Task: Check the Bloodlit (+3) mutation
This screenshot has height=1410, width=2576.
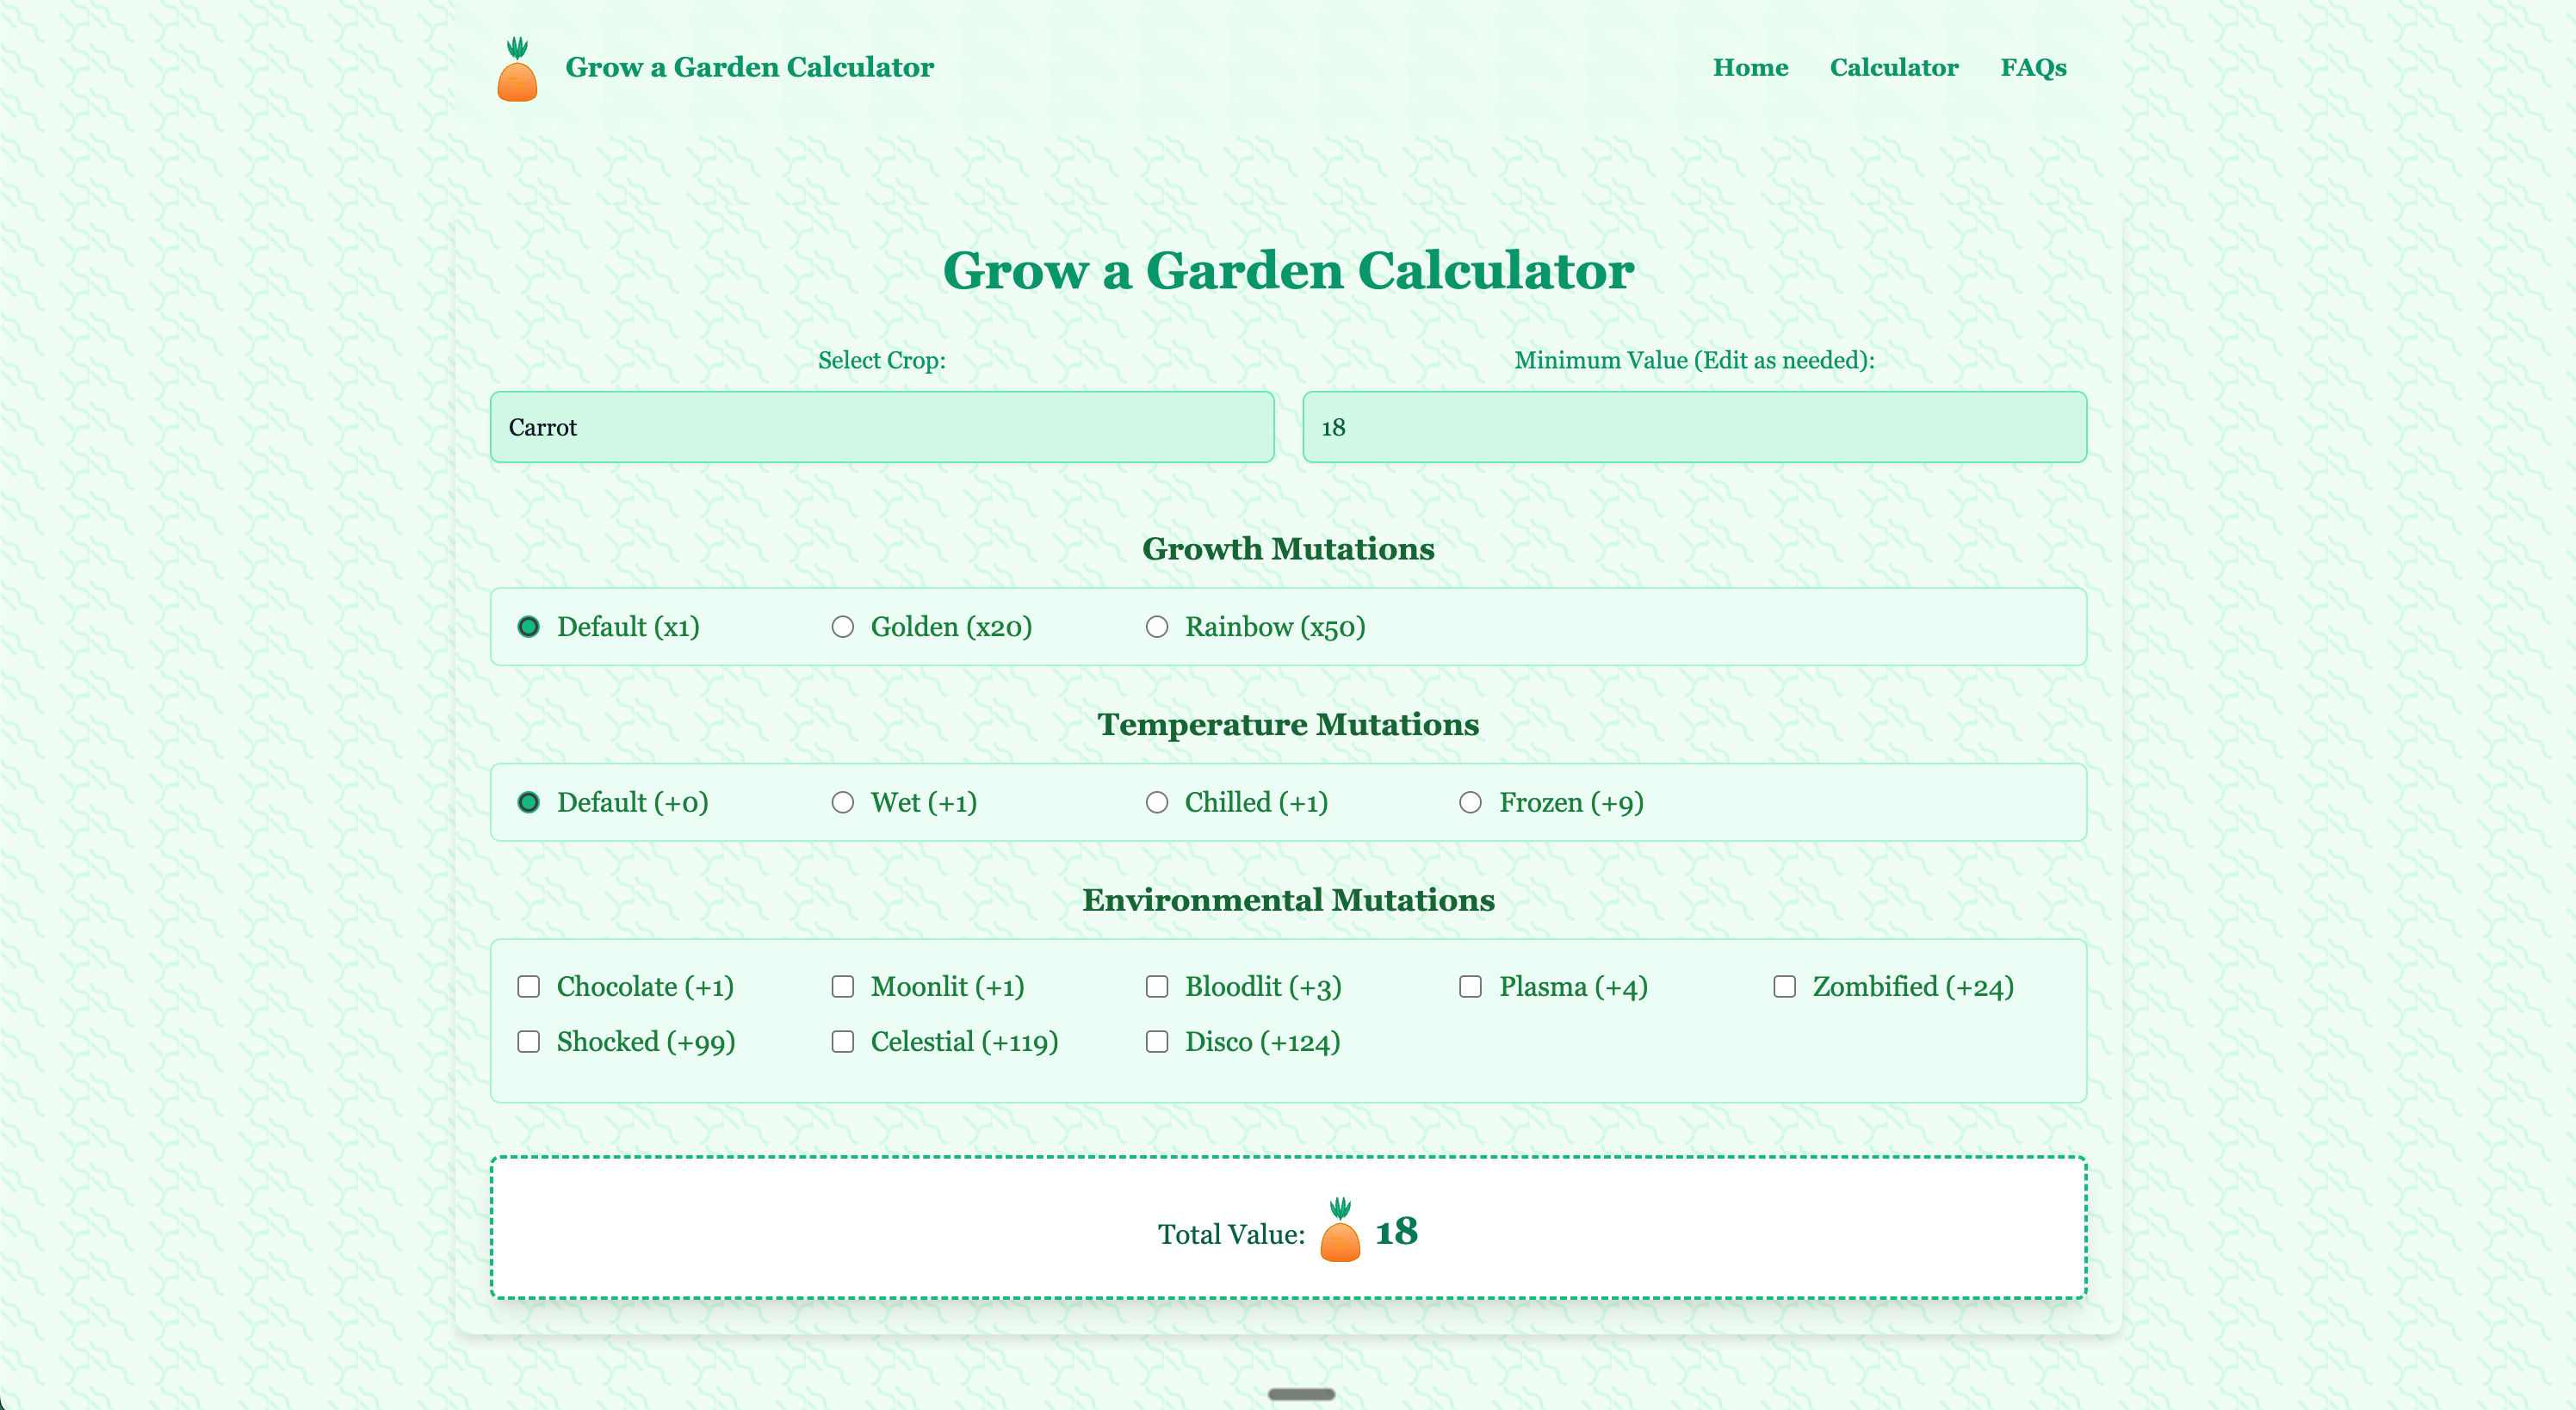Action: (1157, 986)
